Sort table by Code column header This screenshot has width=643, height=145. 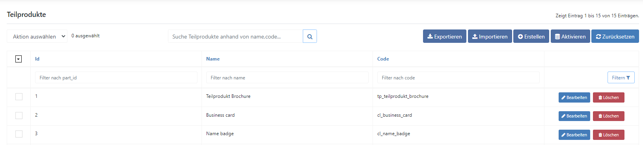(383, 59)
